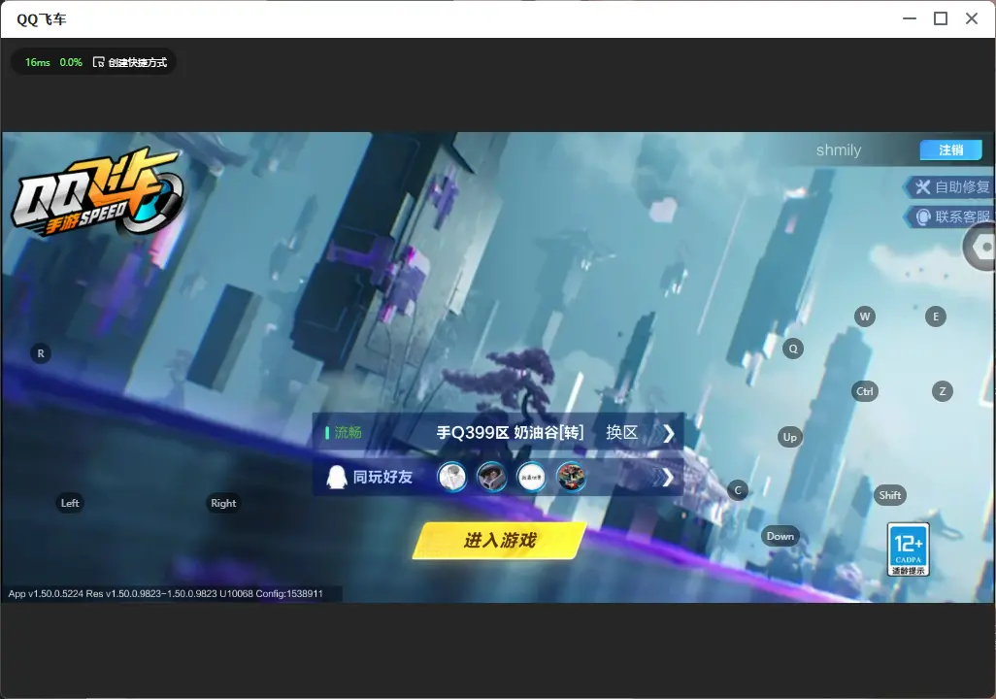Click the Shift key overlay
The image size is (996, 699).
click(889, 495)
